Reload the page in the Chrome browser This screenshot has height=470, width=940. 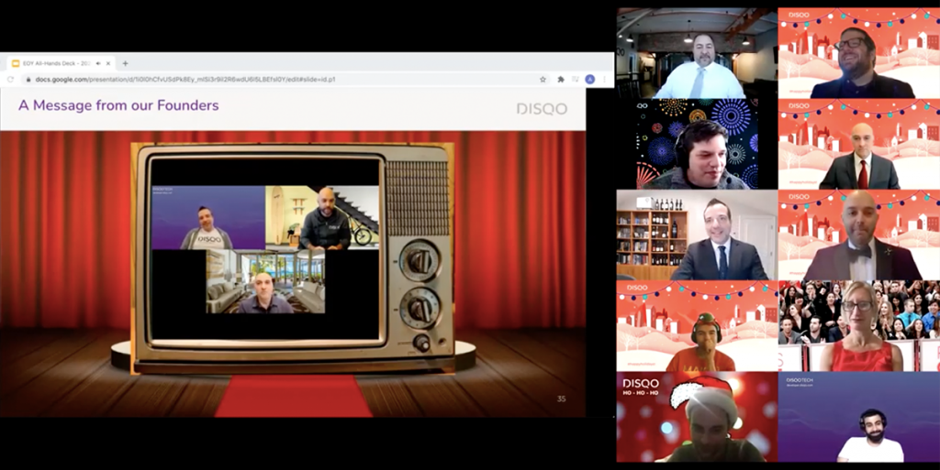[x=10, y=79]
